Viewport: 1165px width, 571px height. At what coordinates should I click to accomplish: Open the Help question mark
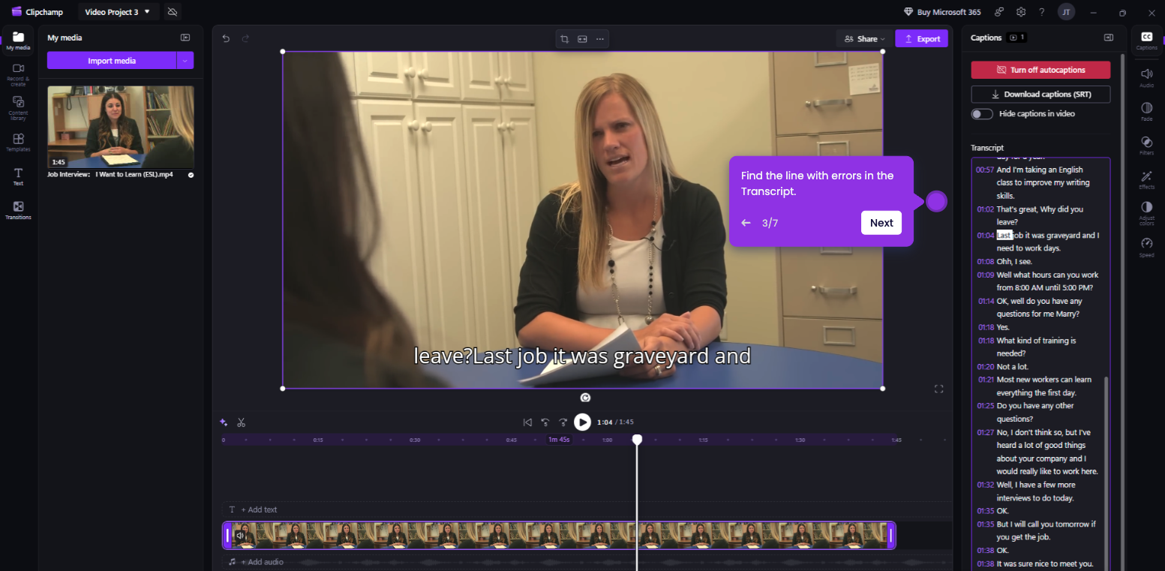1041,12
